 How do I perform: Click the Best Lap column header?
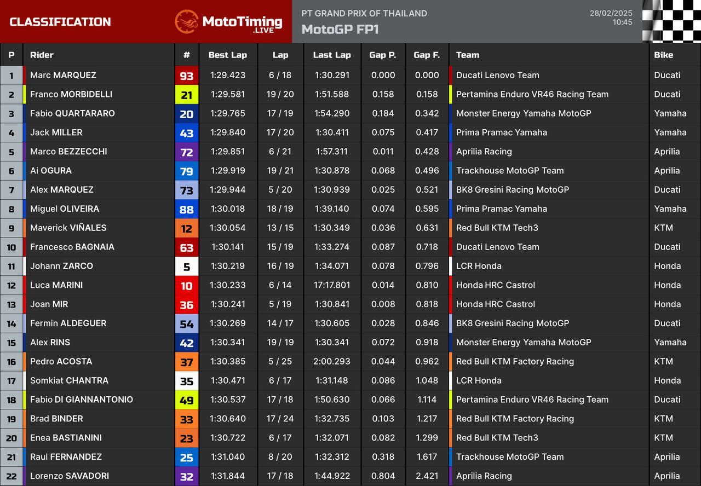[228, 55]
